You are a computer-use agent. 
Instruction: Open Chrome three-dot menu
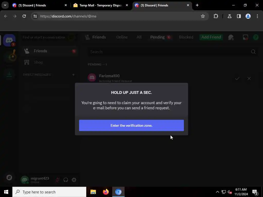pos(257,16)
